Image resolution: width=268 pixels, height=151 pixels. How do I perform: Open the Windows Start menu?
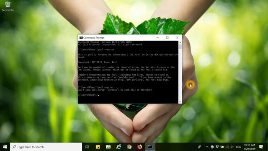point(5,147)
